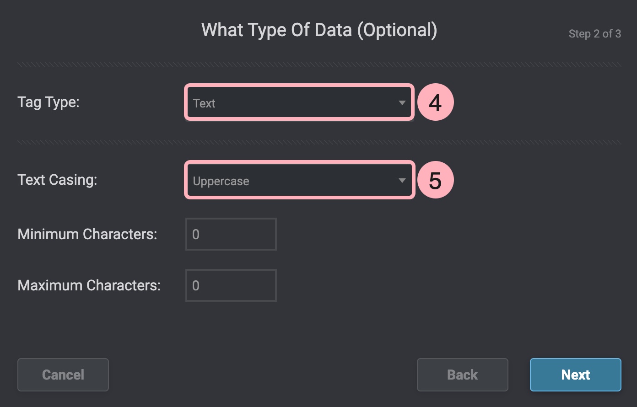Click the selected 'Text' value in Tag Type
Viewport: 637px width, 407px height.
click(x=204, y=103)
